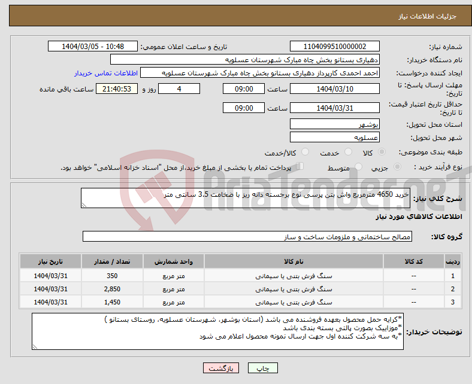
Task: Open اطلاعات تماس خریدار link
Action: [106, 73]
